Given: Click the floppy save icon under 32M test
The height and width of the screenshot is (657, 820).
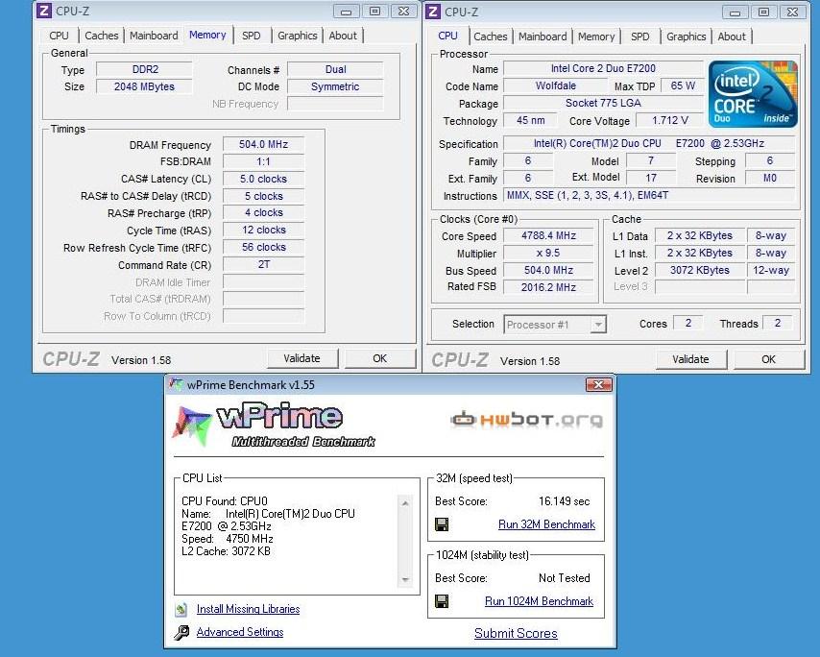Looking at the screenshot, I should click(x=442, y=524).
